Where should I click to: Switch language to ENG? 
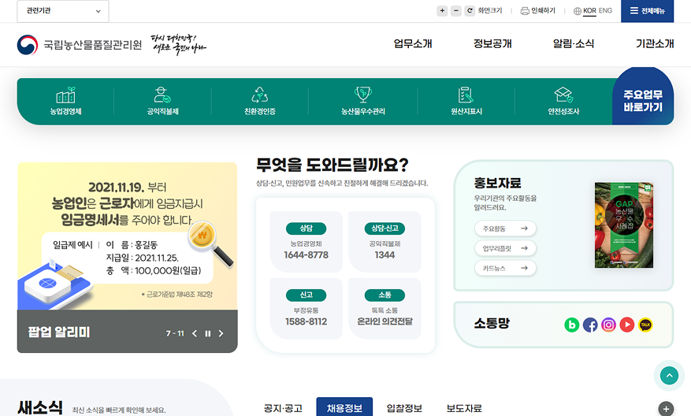605,11
